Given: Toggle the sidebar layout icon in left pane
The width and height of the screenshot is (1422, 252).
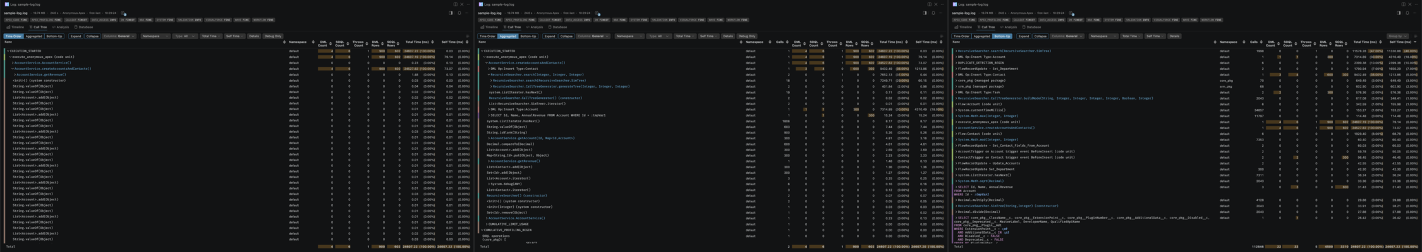Looking at the screenshot, I should (x=451, y=13).
